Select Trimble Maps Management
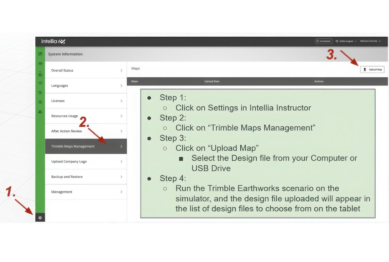 click(x=86, y=146)
